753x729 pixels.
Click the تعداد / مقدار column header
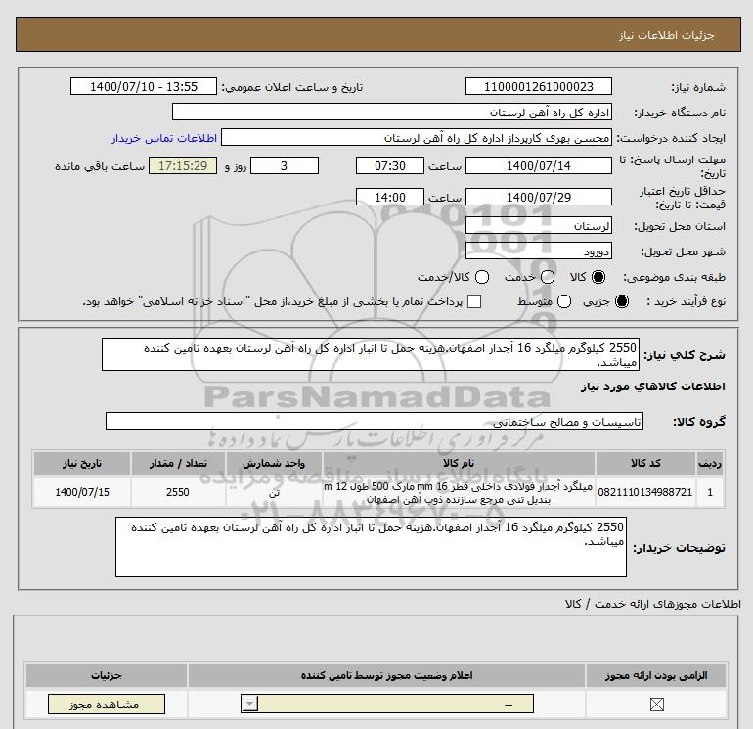178,463
